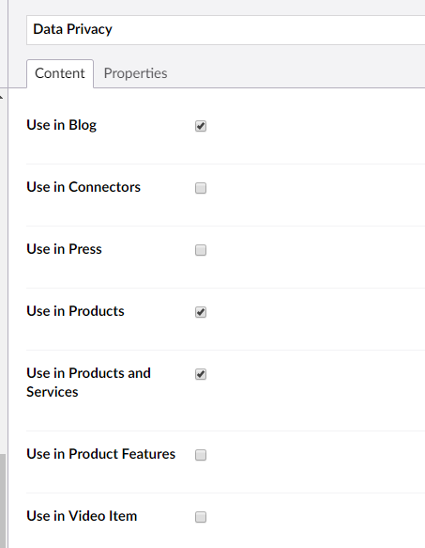Click the "Use in Products" label text
The width and height of the screenshot is (425, 548).
click(x=75, y=311)
